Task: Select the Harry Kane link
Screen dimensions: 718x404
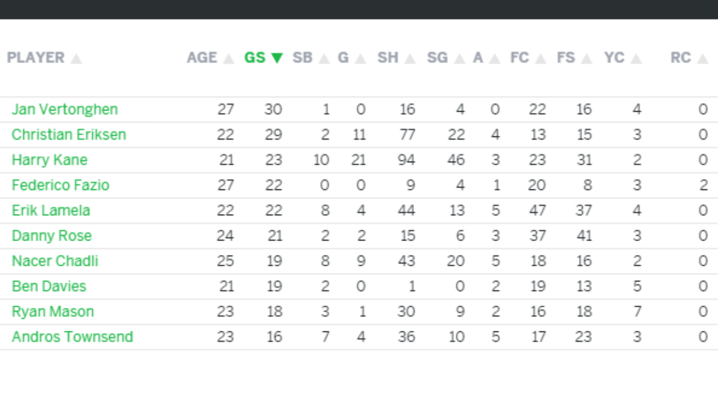Action: click(x=49, y=160)
